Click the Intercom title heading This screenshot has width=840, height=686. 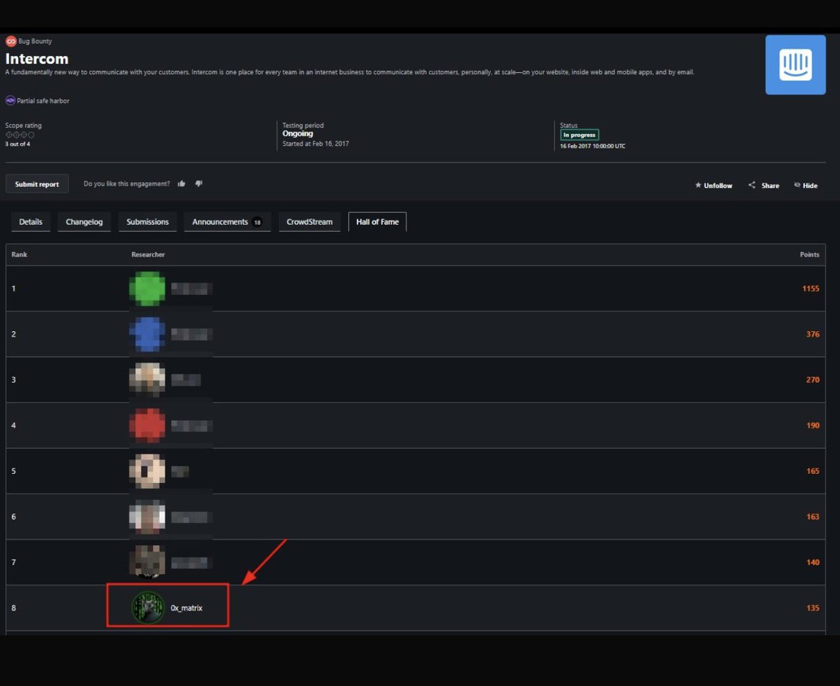[x=37, y=59]
